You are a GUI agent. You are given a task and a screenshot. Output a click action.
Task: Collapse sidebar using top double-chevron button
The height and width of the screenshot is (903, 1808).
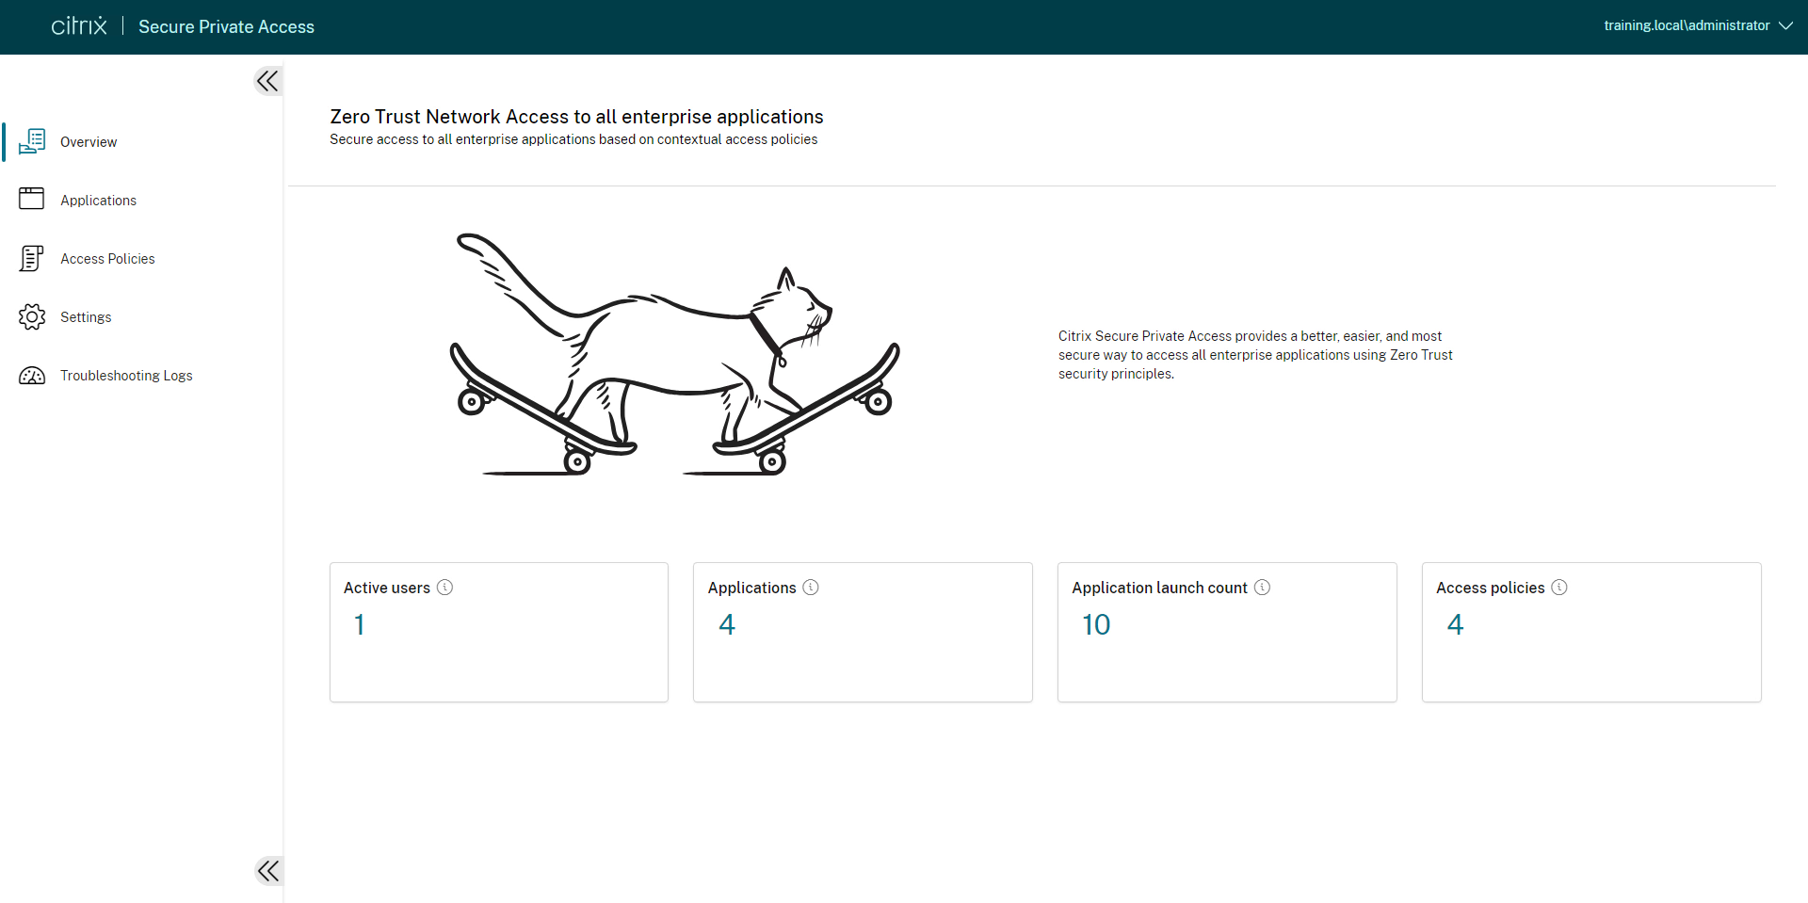click(x=268, y=81)
